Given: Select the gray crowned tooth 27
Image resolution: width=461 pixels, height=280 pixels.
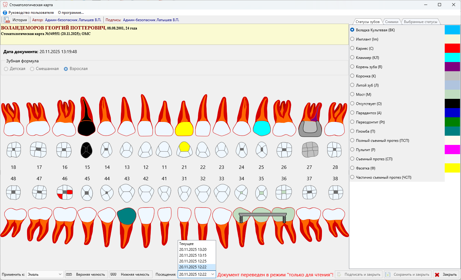Looking at the screenshot, I should click(310, 128).
